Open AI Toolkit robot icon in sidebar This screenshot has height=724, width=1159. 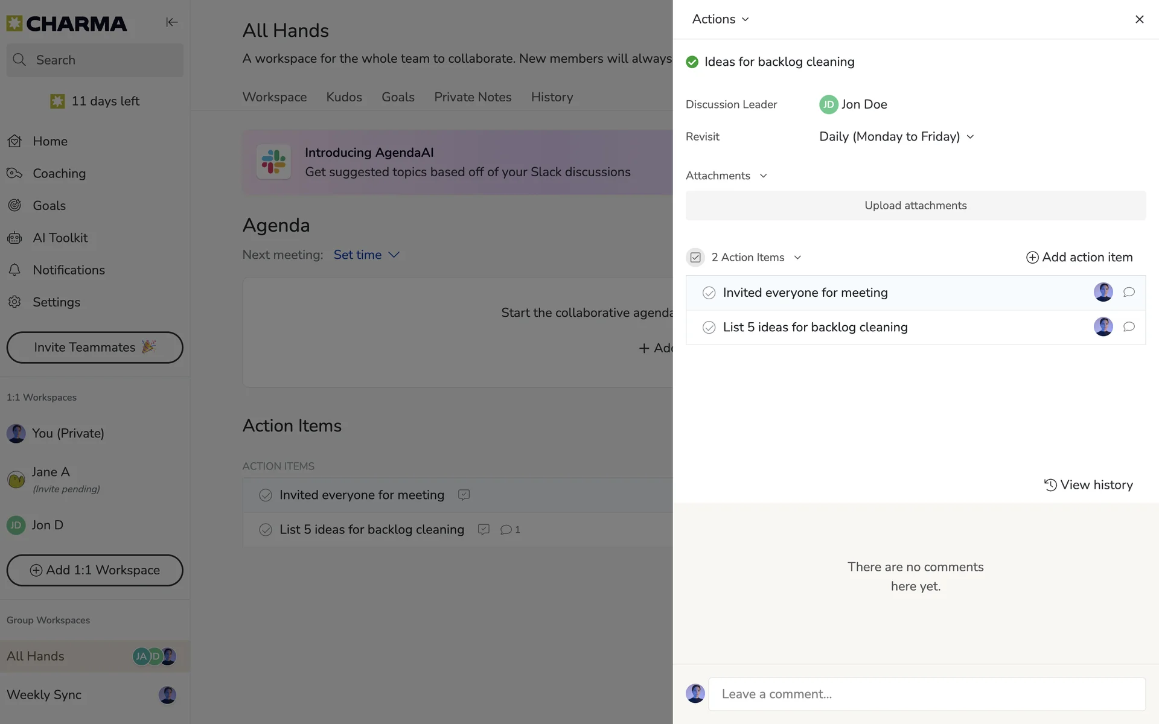[14, 238]
